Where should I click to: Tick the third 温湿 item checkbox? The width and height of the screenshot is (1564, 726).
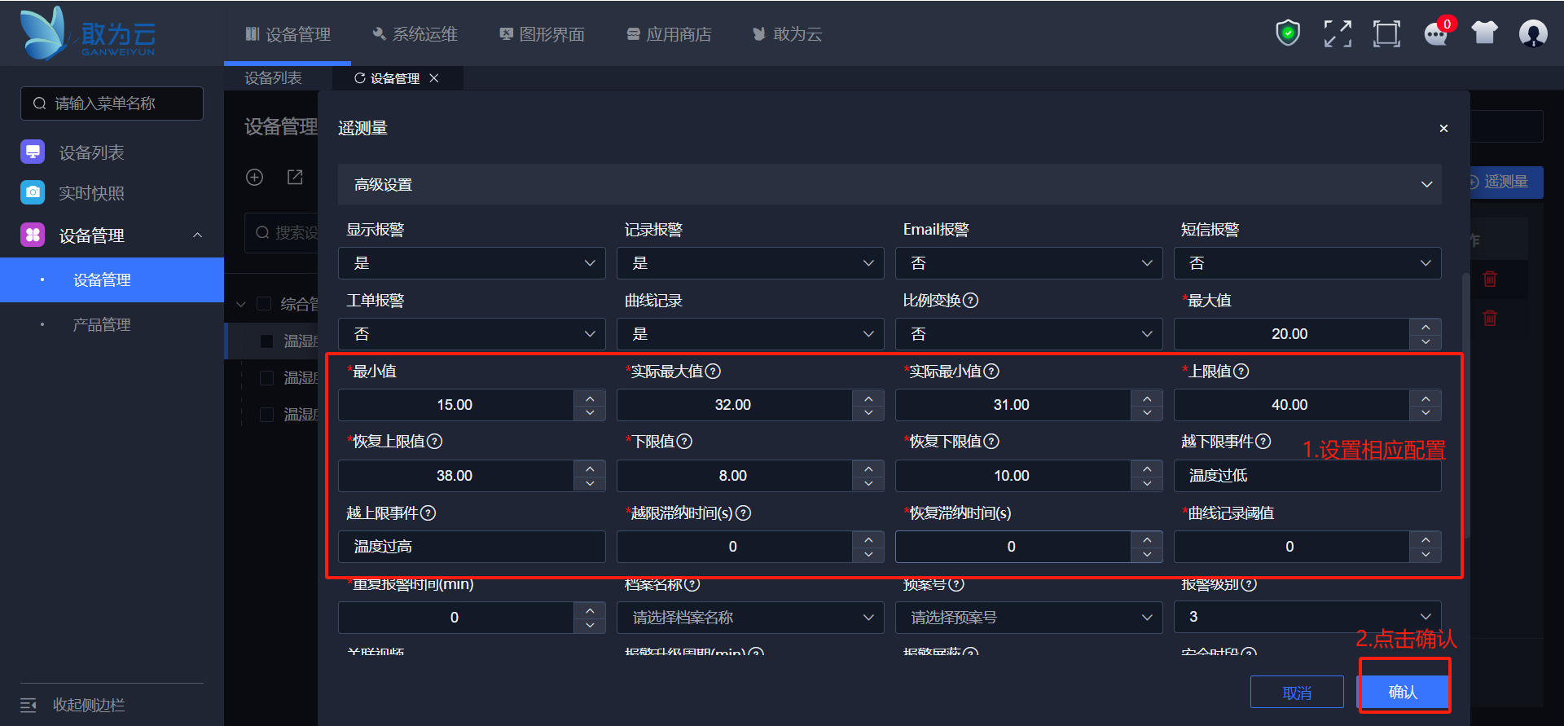click(266, 415)
